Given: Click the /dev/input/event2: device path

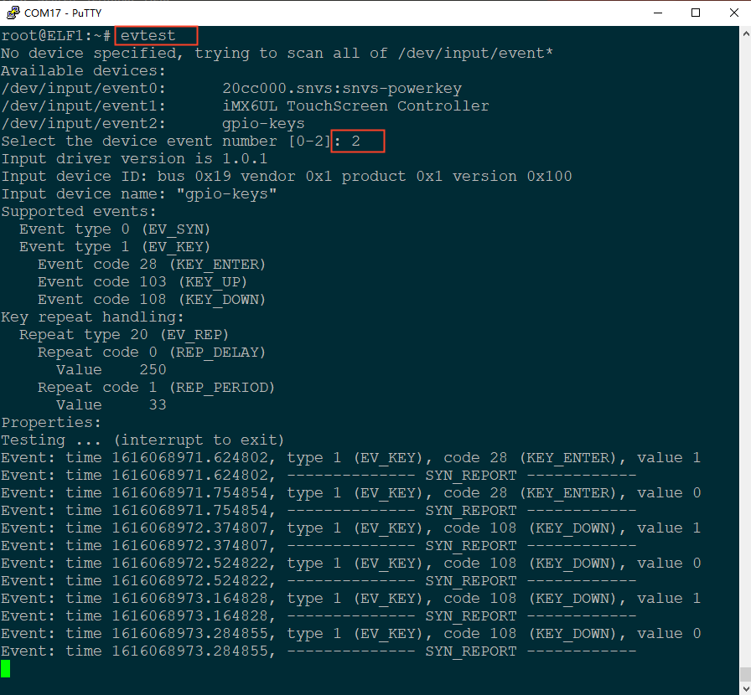Looking at the screenshot, I should (x=83, y=123).
